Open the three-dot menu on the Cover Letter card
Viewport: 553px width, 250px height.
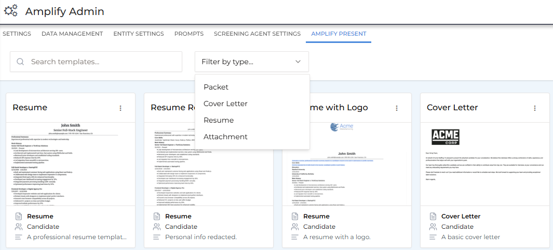pyautogui.click(x=535, y=108)
